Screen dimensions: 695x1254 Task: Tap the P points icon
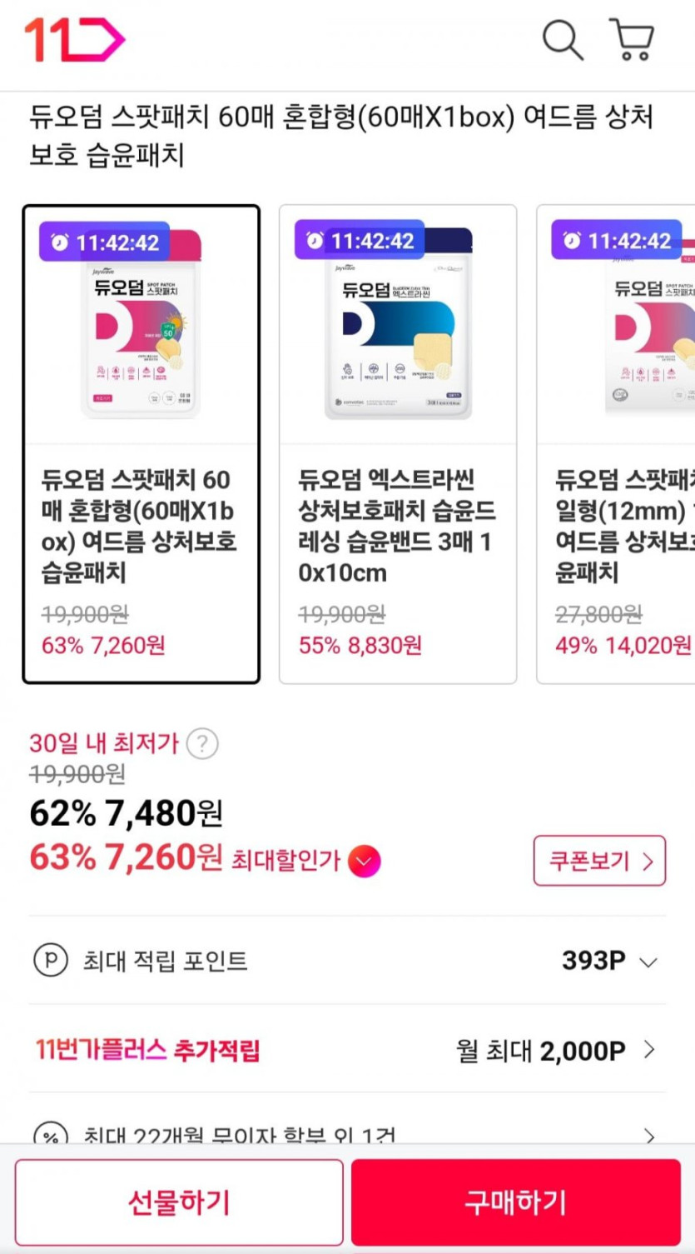pyautogui.click(x=50, y=961)
